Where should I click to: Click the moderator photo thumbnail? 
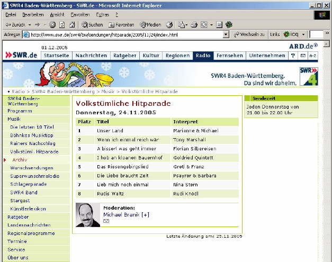(x=88, y=214)
